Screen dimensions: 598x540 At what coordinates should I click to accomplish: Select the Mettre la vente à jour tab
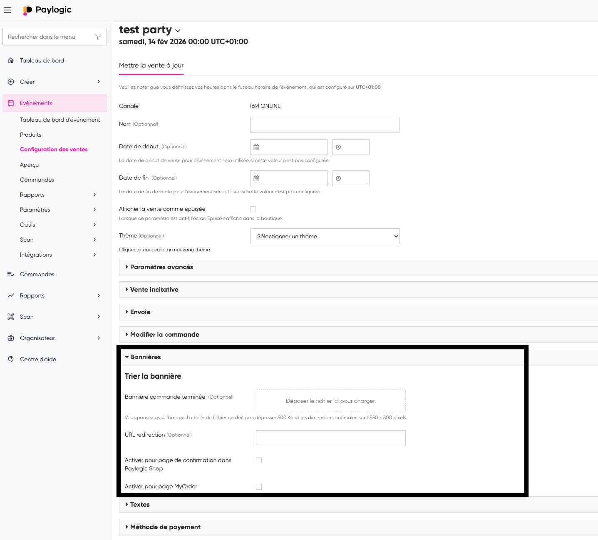pyautogui.click(x=151, y=65)
